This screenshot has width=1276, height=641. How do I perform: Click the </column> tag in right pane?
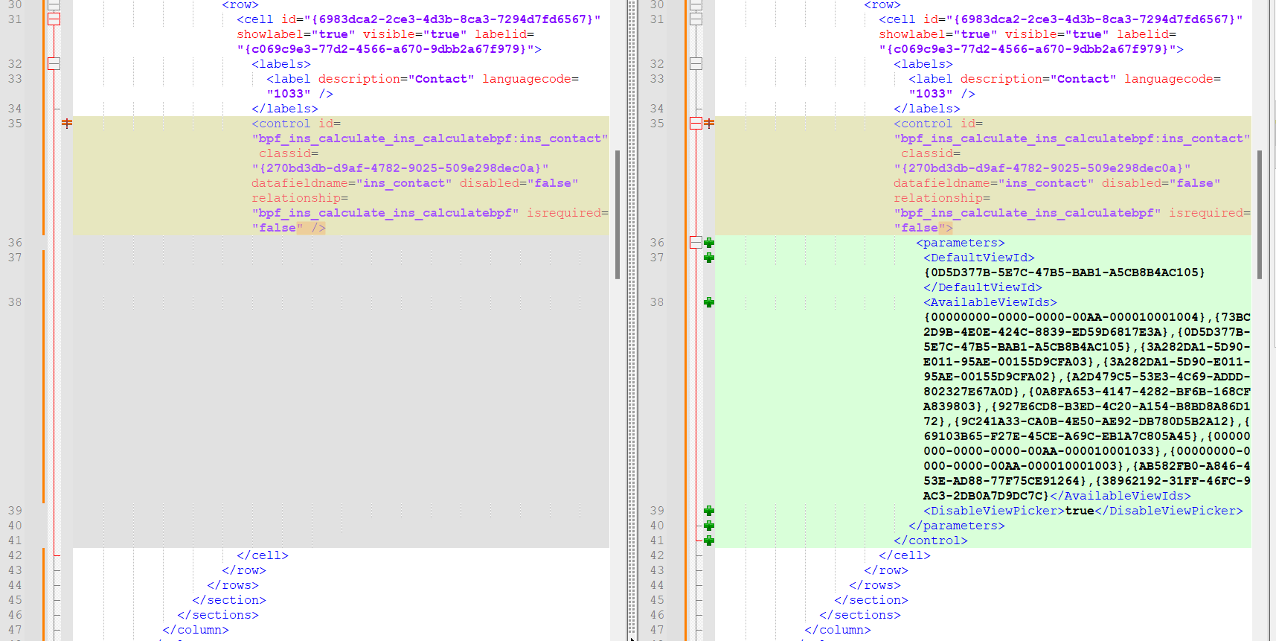tap(838, 630)
